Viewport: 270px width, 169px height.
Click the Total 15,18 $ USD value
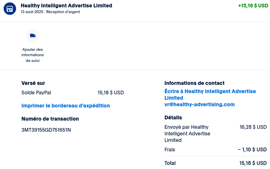[253, 163]
